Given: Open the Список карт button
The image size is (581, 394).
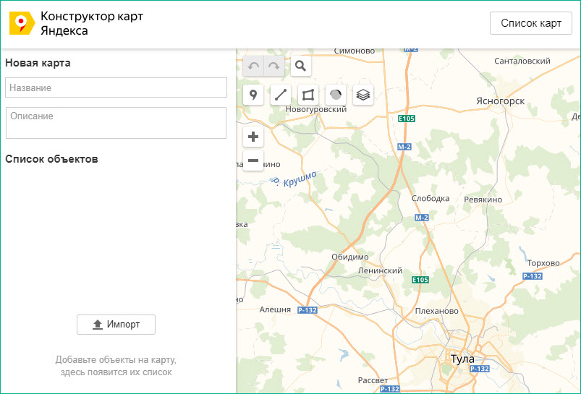Looking at the screenshot, I should click(531, 23).
